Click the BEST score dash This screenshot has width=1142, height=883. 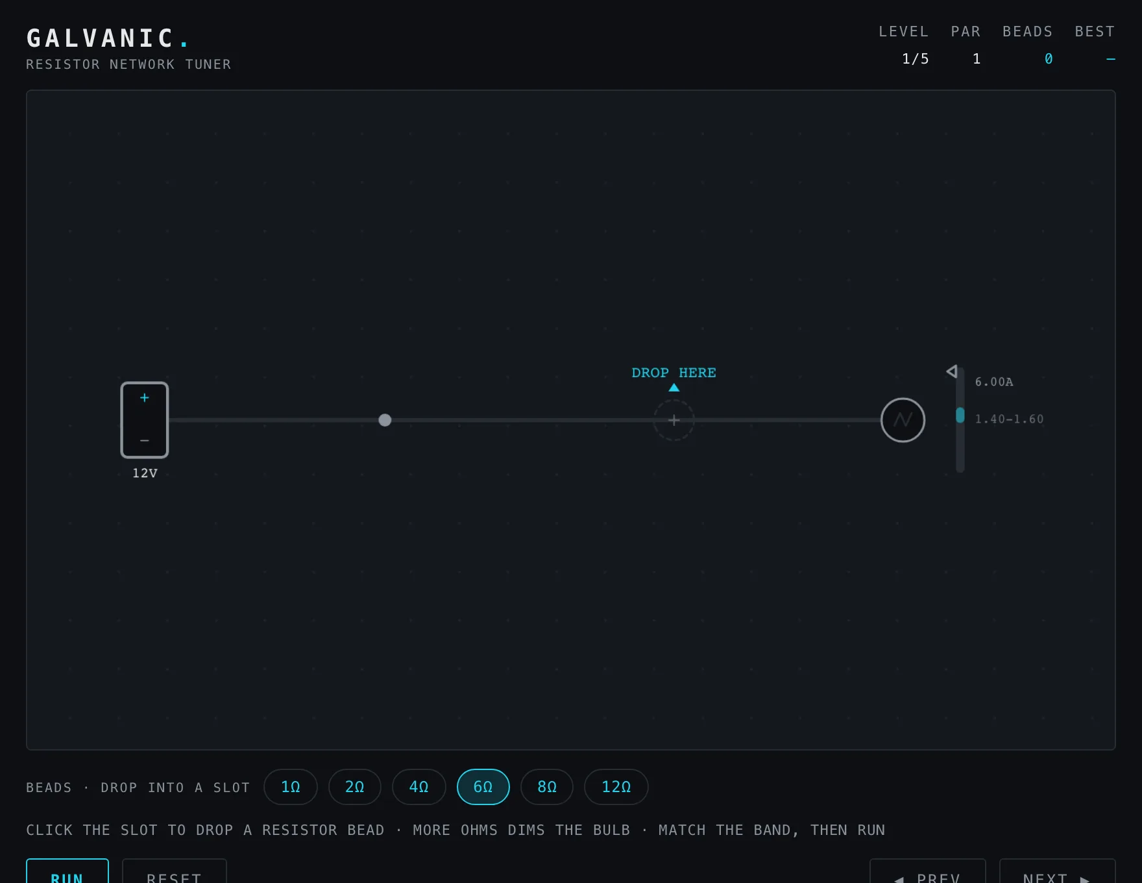coord(1111,59)
